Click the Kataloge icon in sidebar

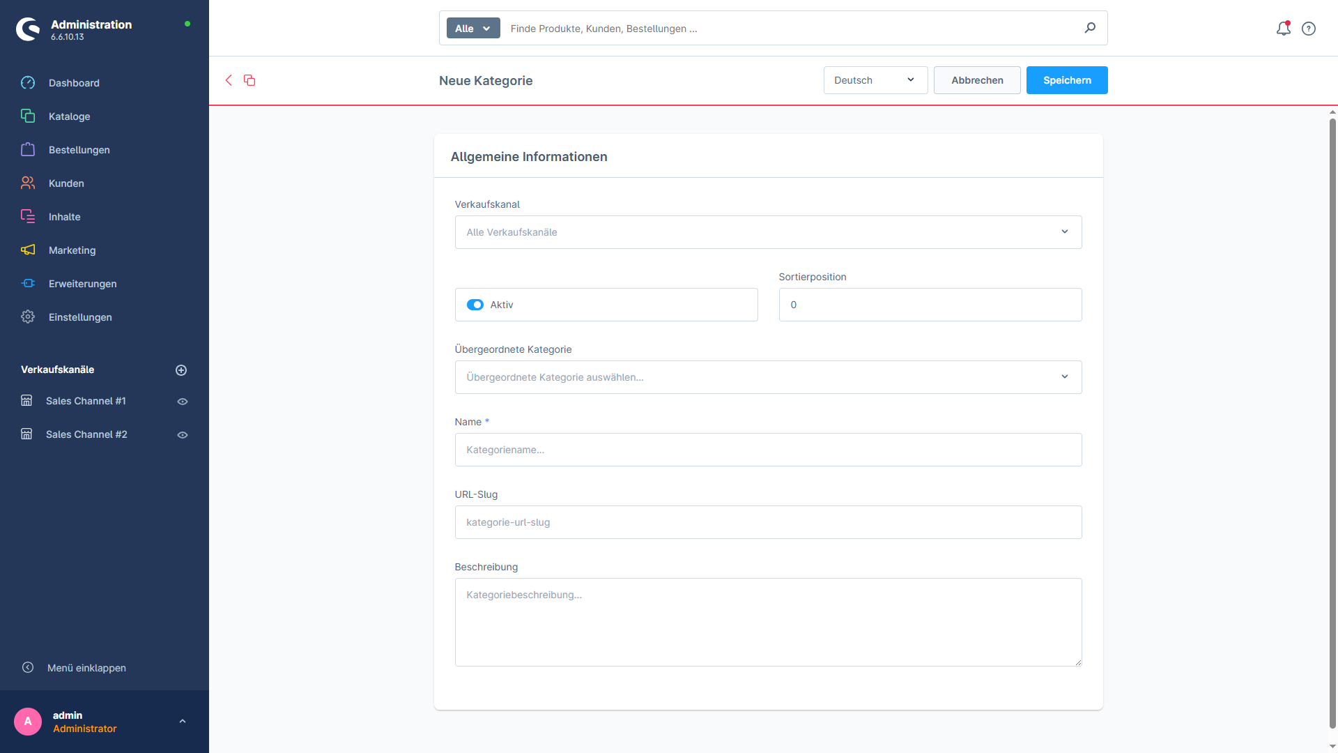coord(28,116)
